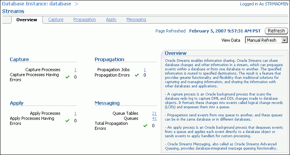The width and height of the screenshot is (290, 155).
Task: Click Apply Processes Having Errors checkmark icon
Action: pyautogui.click(x=67, y=121)
